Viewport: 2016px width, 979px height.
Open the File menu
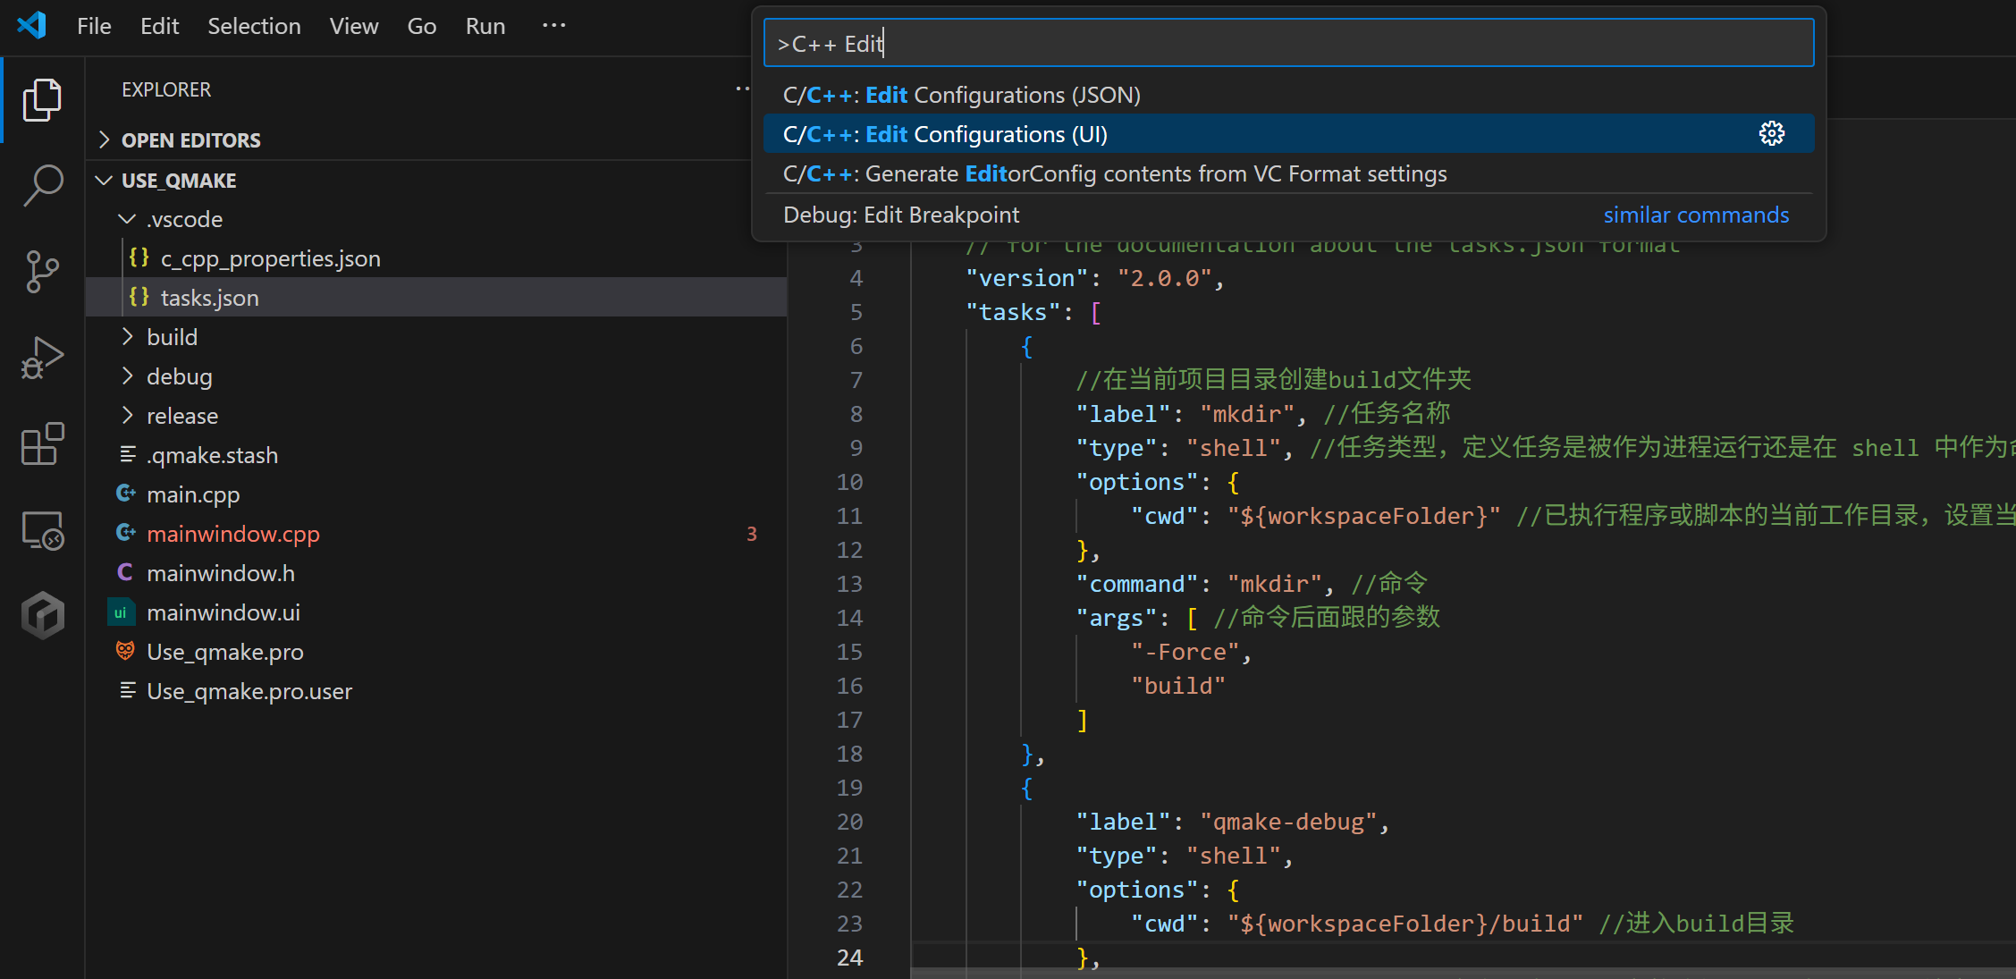(x=93, y=26)
